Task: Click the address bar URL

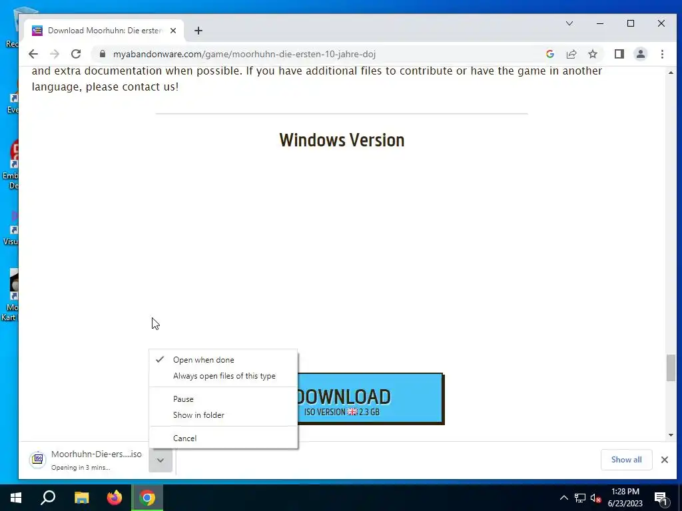Action: 244,54
